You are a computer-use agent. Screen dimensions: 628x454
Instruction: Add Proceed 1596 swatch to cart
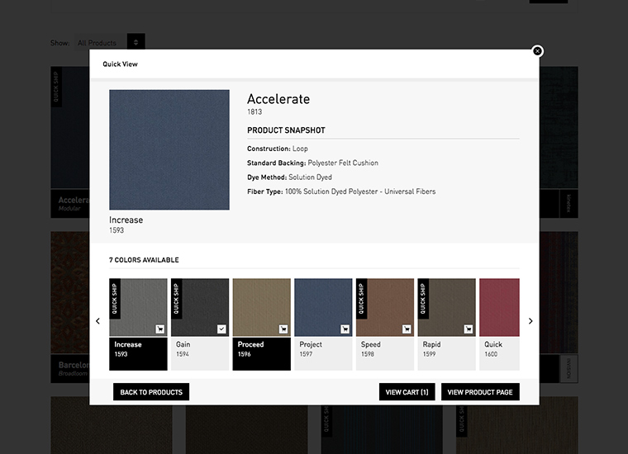(x=283, y=329)
